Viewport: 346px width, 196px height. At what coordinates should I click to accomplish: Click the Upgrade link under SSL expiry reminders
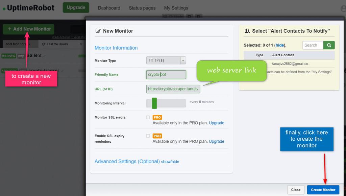click(217, 141)
